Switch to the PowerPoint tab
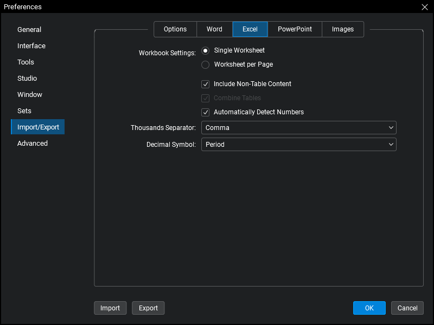 pyautogui.click(x=295, y=29)
